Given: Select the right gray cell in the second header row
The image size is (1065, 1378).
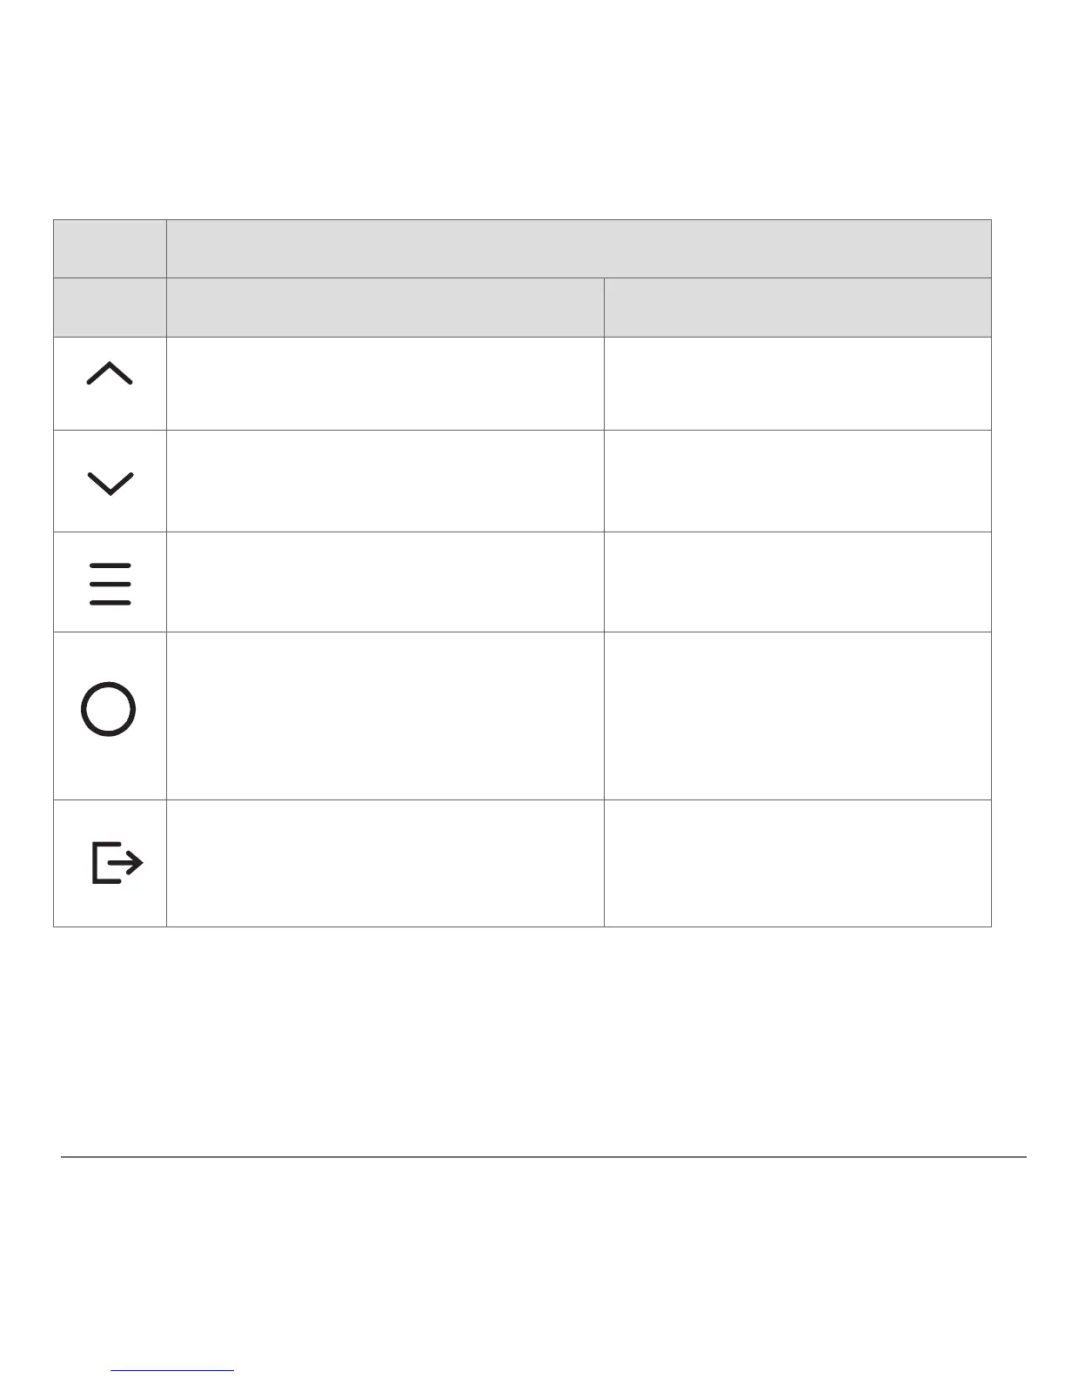Looking at the screenshot, I should [x=797, y=308].
